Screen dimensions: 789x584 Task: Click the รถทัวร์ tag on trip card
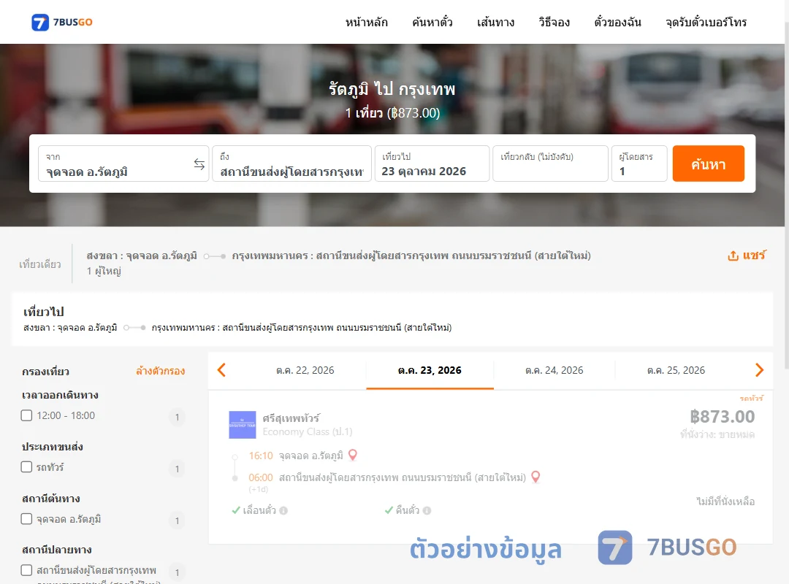(751, 399)
